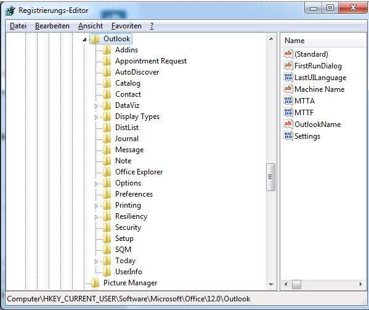
Task: Select the Picture Manager key
Action: pos(130,283)
